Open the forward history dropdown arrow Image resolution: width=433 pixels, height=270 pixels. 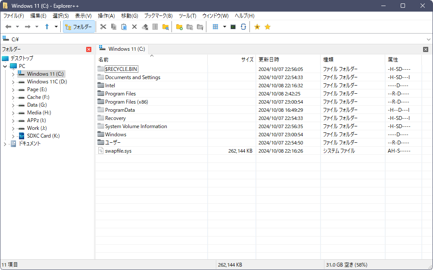click(x=37, y=27)
